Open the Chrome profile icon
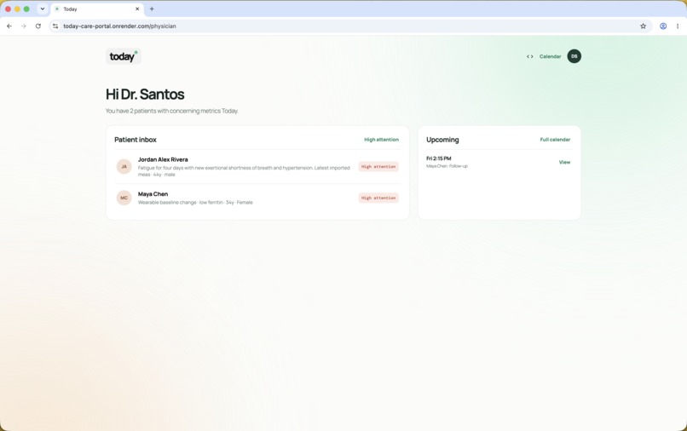The width and height of the screenshot is (687, 431). click(663, 26)
